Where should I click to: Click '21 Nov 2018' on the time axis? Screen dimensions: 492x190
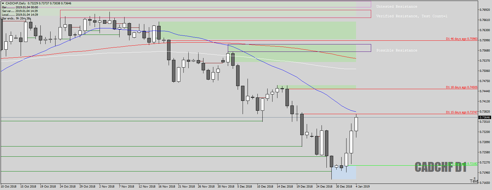(186, 187)
